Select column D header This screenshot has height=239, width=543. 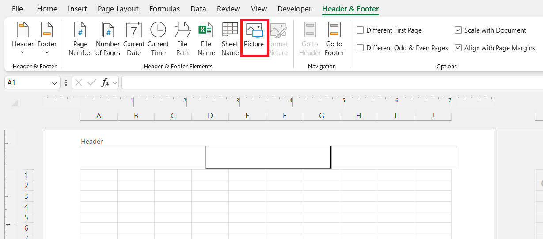210,116
